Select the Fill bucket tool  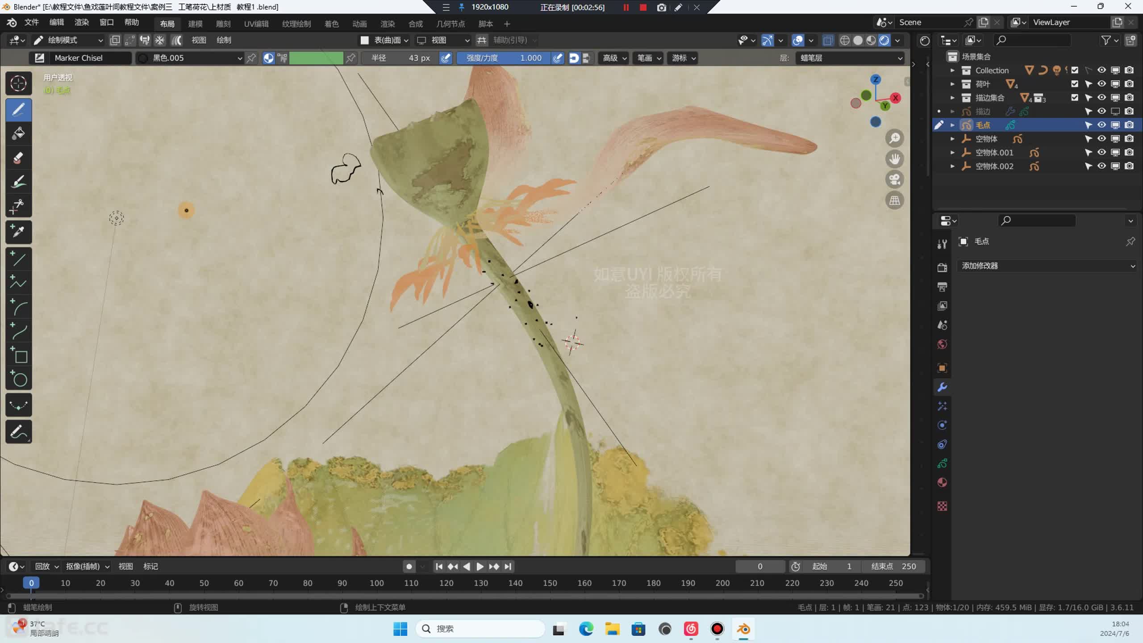18,133
